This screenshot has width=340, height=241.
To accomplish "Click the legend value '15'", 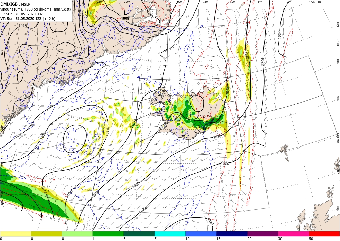I will point(218,239).
